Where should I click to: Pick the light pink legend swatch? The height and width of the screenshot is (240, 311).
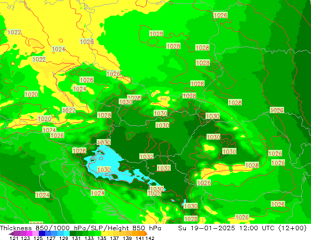tap(35, 233)
